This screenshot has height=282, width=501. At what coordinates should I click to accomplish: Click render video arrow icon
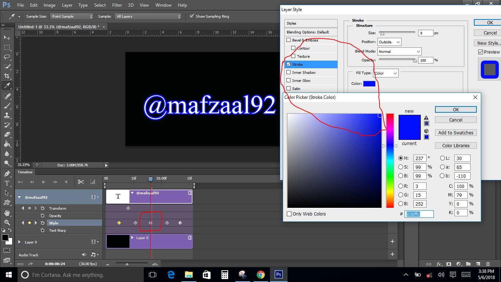point(30,264)
